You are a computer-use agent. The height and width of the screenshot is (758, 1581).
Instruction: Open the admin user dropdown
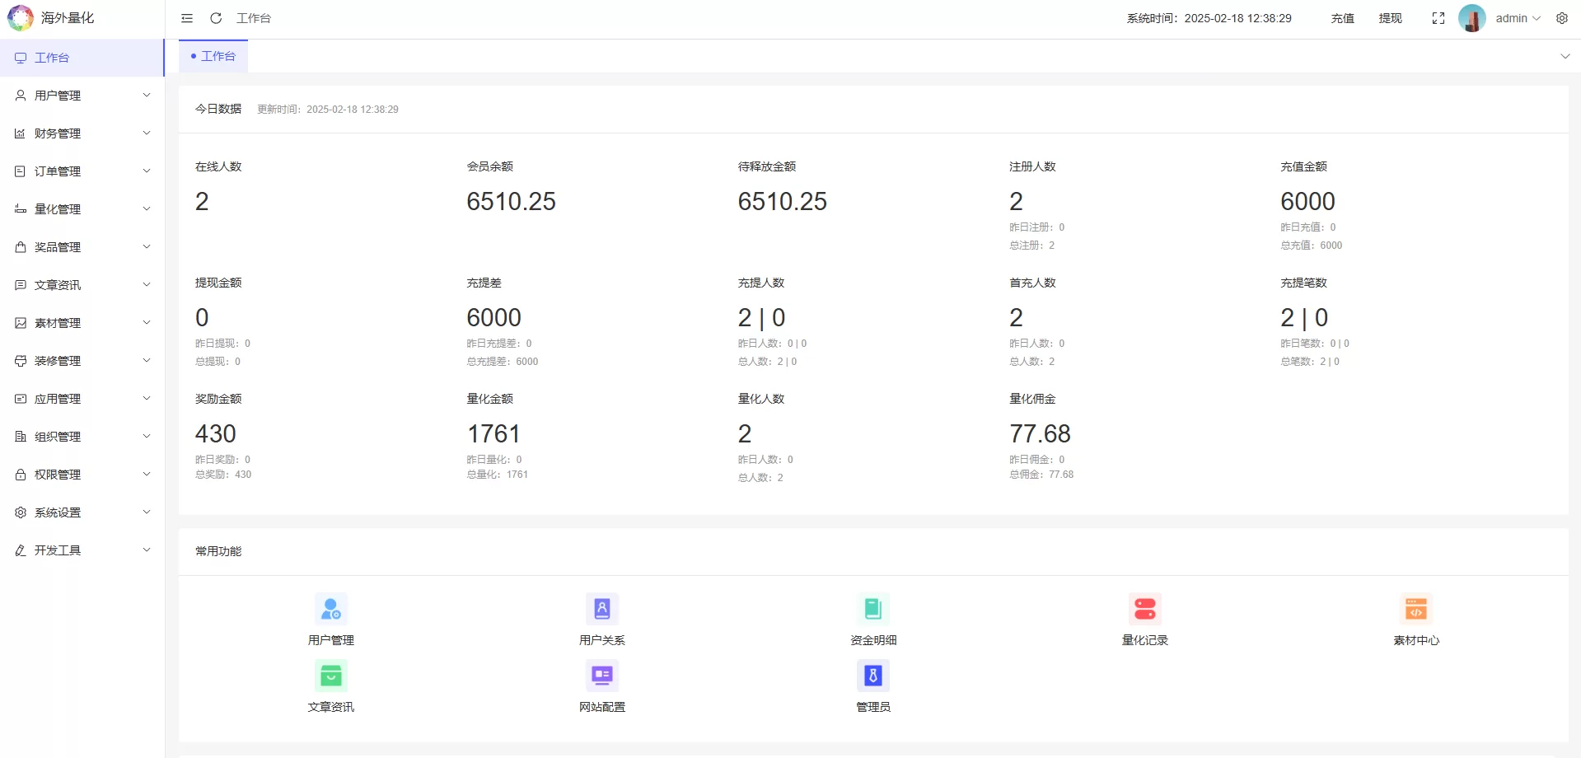coord(1517,18)
